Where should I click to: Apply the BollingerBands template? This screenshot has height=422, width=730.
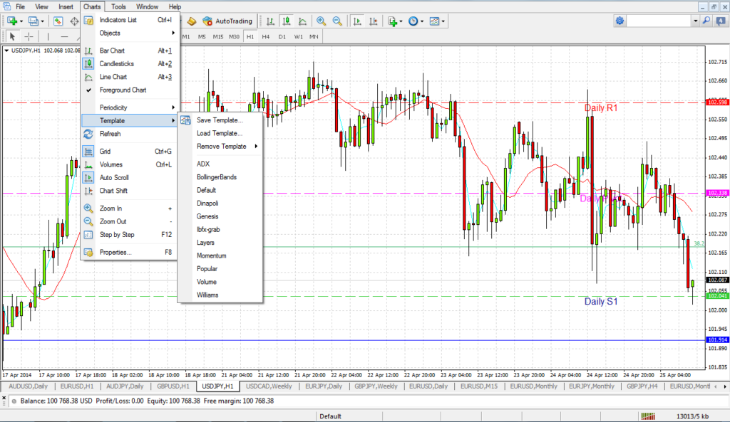(x=221, y=177)
